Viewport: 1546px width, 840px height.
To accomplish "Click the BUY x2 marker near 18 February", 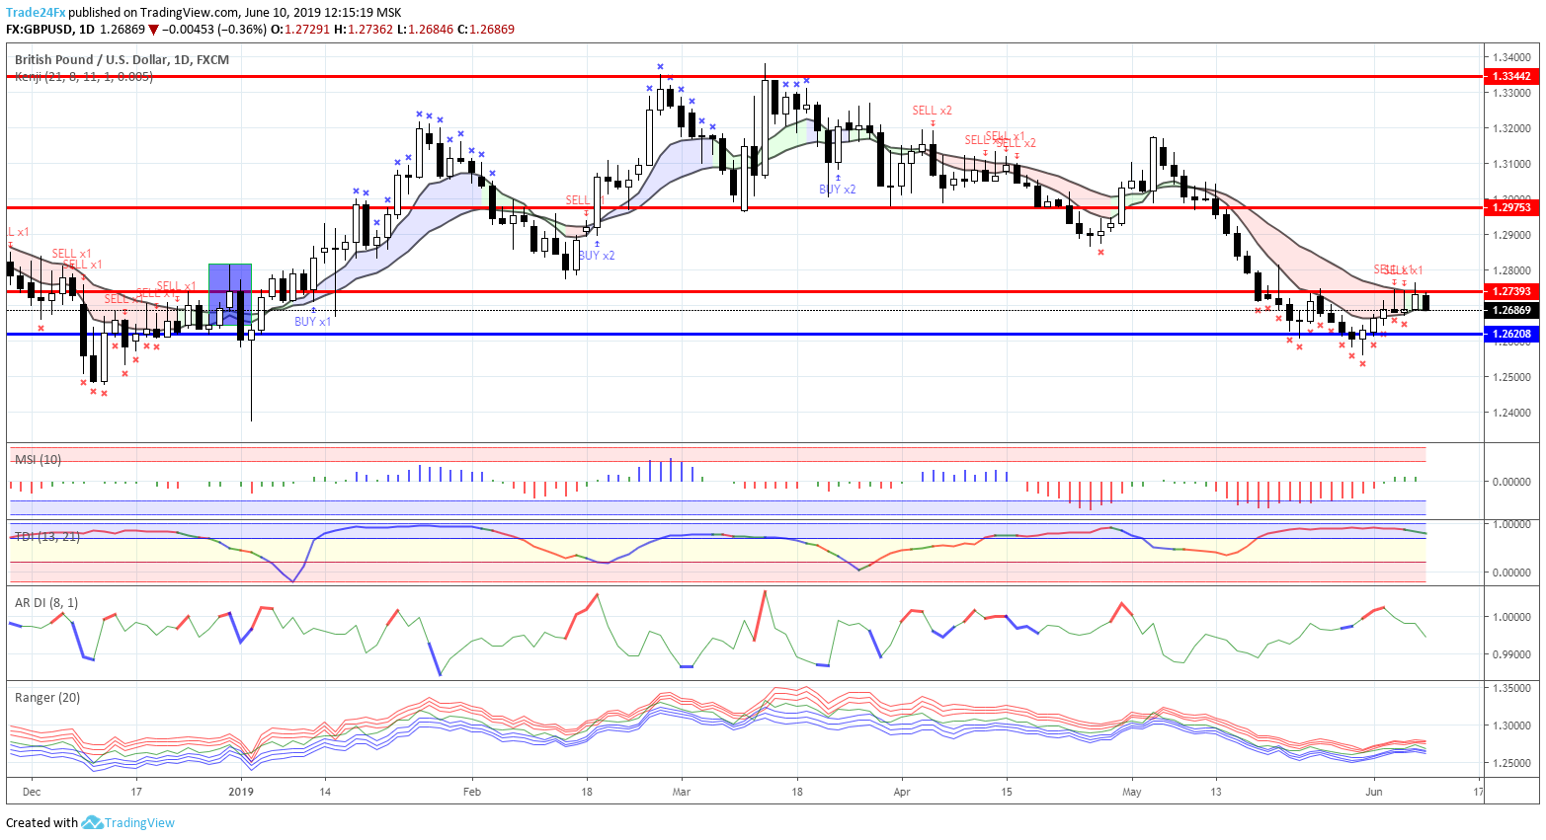I will pos(597,256).
